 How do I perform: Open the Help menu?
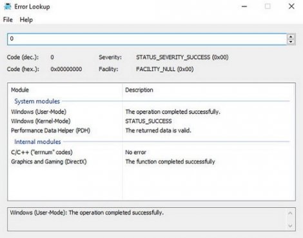point(26,20)
